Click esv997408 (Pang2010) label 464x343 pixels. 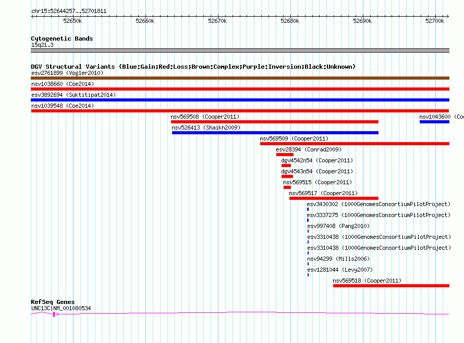[338, 226]
